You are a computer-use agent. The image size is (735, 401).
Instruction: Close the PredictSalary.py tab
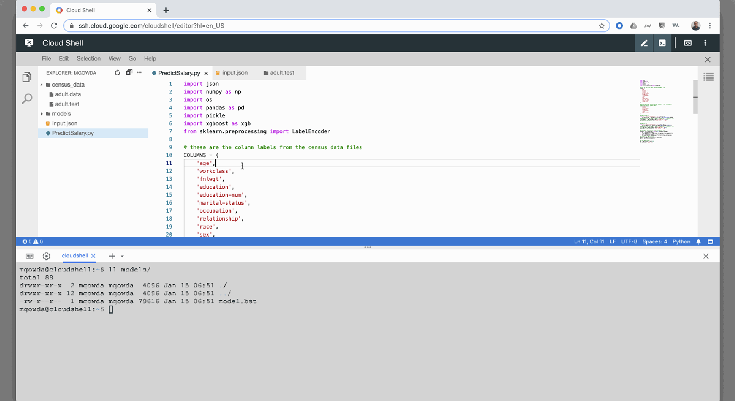coord(207,73)
